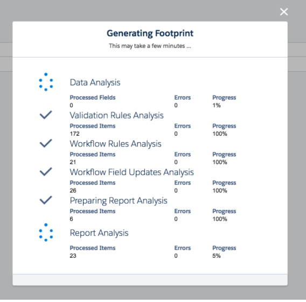The width and height of the screenshot is (306, 302).
Task: Click the Errors label under Data Analysis
Action: click(x=183, y=97)
